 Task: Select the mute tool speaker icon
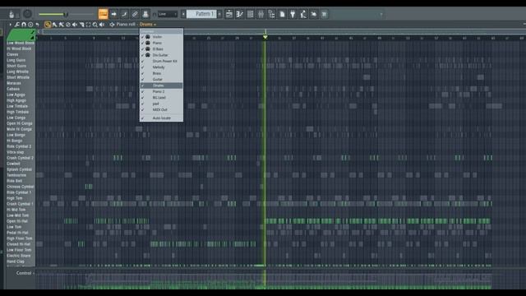[75, 25]
